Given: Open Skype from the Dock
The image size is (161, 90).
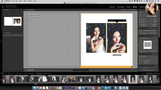Looking at the screenshot, I should (x=106, y=88).
